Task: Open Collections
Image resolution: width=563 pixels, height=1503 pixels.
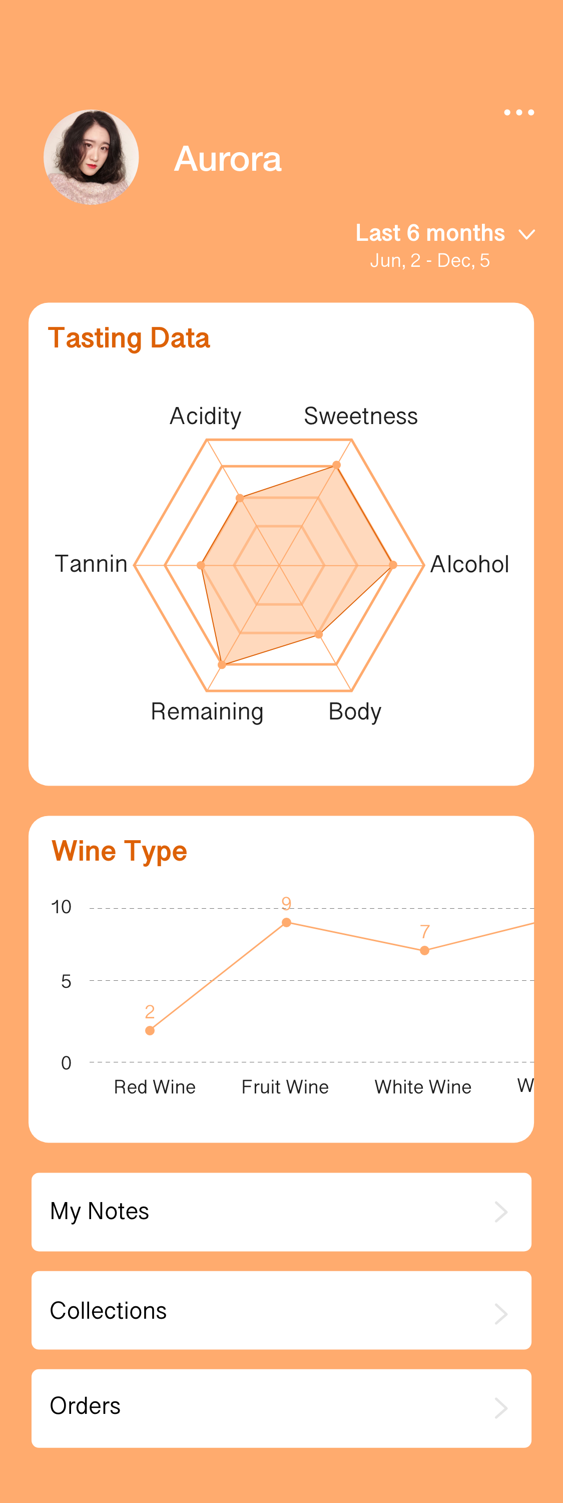Action: pos(281,1310)
